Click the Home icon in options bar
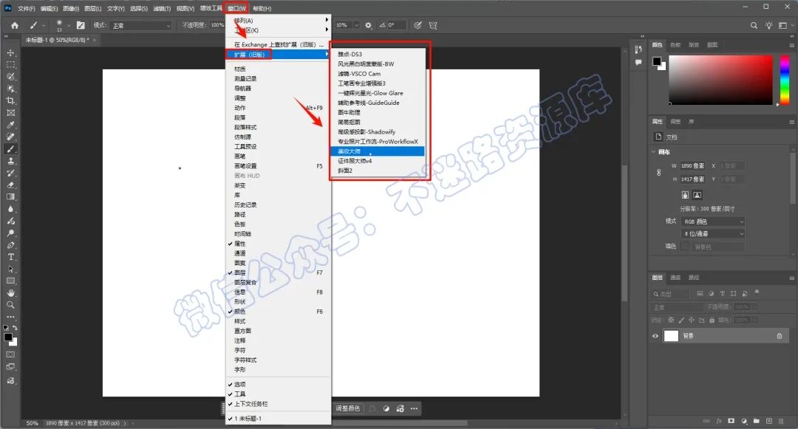 coord(15,25)
